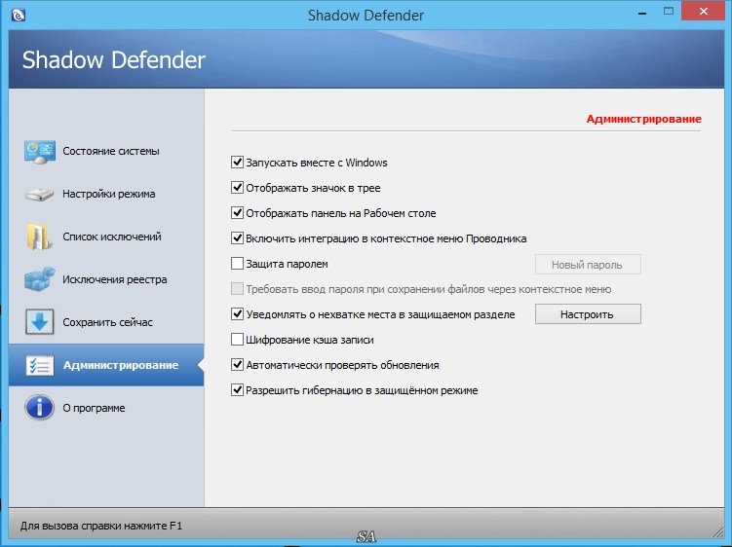
Task: Disable Автоматически проверять обновления
Action: (x=237, y=365)
